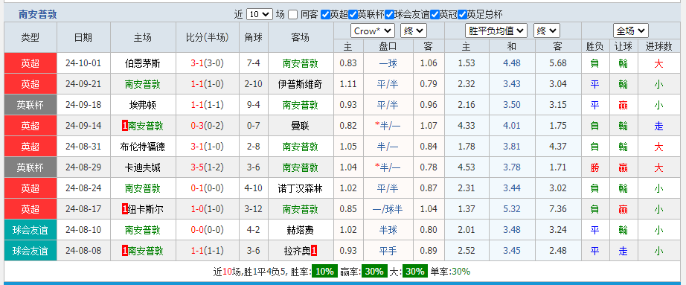686x285 pixels.
Task: Open the 全场 period dropdown
Action: click(630, 31)
